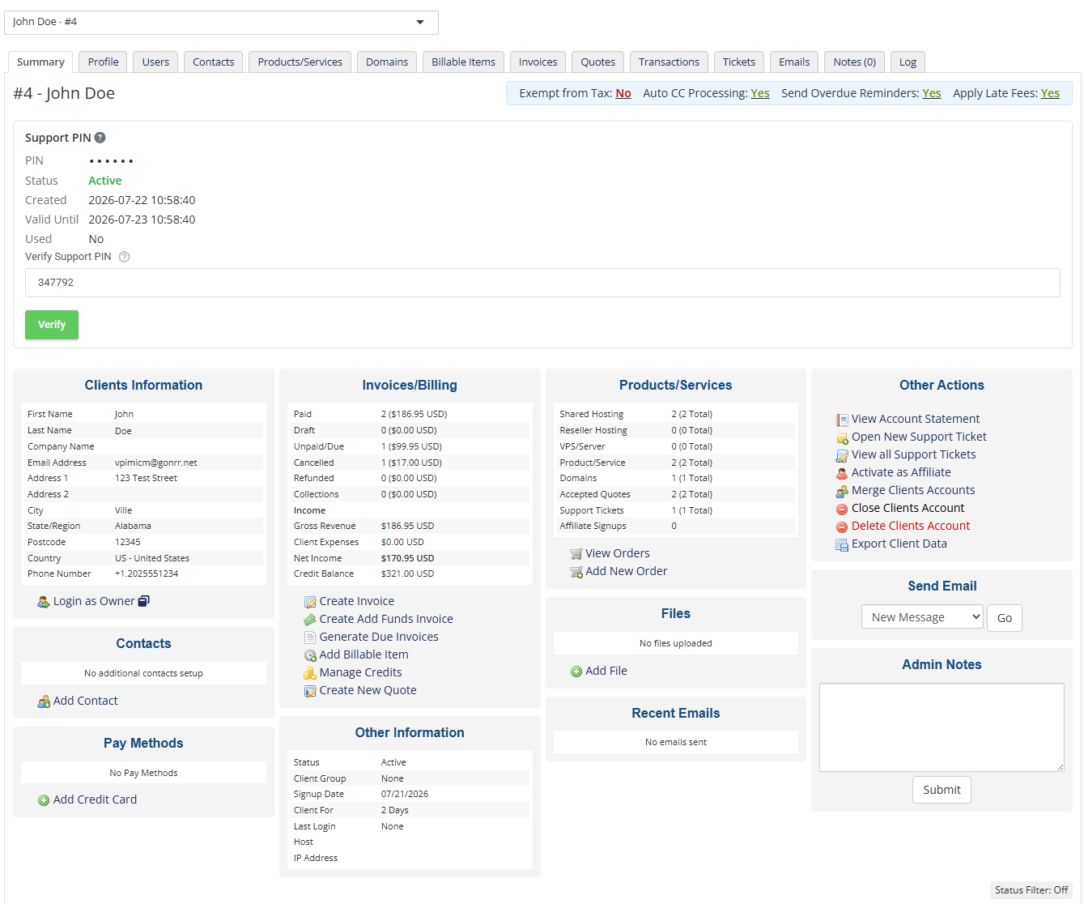Click the Create Invoice icon
Viewport: 1084px width, 904px height.
[x=310, y=602]
